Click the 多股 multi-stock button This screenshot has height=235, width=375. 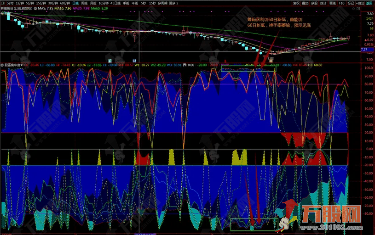314,3
